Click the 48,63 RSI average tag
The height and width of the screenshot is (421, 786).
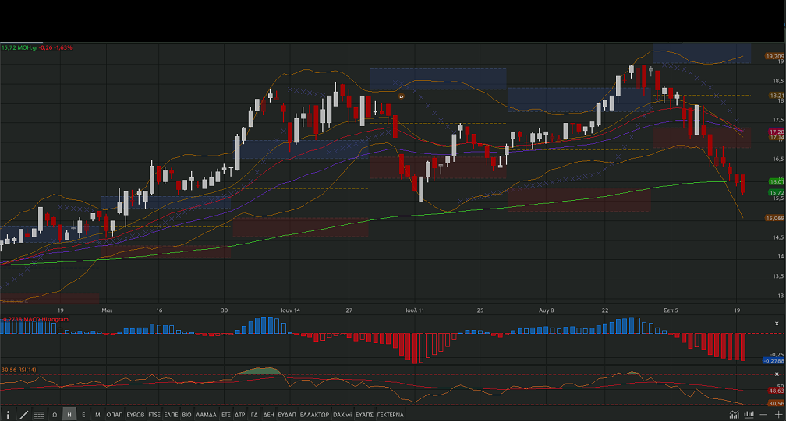pyautogui.click(x=776, y=391)
